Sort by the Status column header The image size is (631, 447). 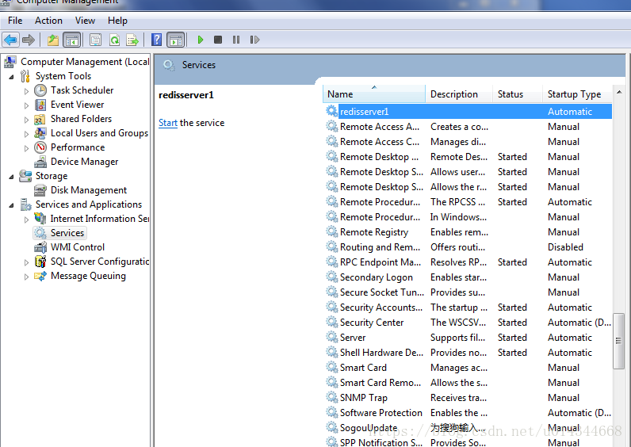[518, 94]
